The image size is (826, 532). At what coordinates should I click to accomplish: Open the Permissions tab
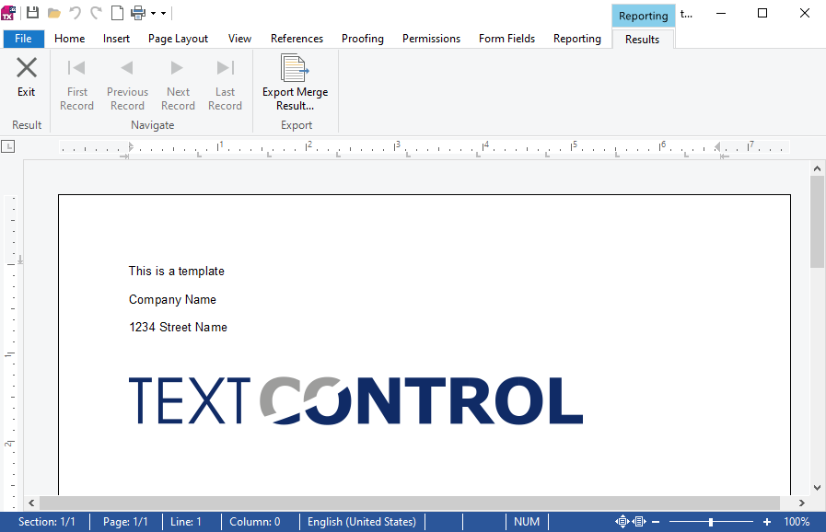tap(432, 39)
